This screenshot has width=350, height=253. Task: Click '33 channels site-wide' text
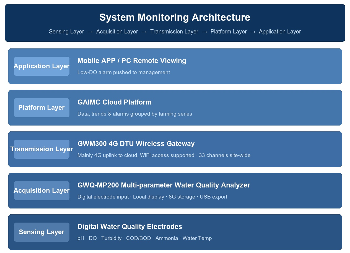click(x=225, y=155)
